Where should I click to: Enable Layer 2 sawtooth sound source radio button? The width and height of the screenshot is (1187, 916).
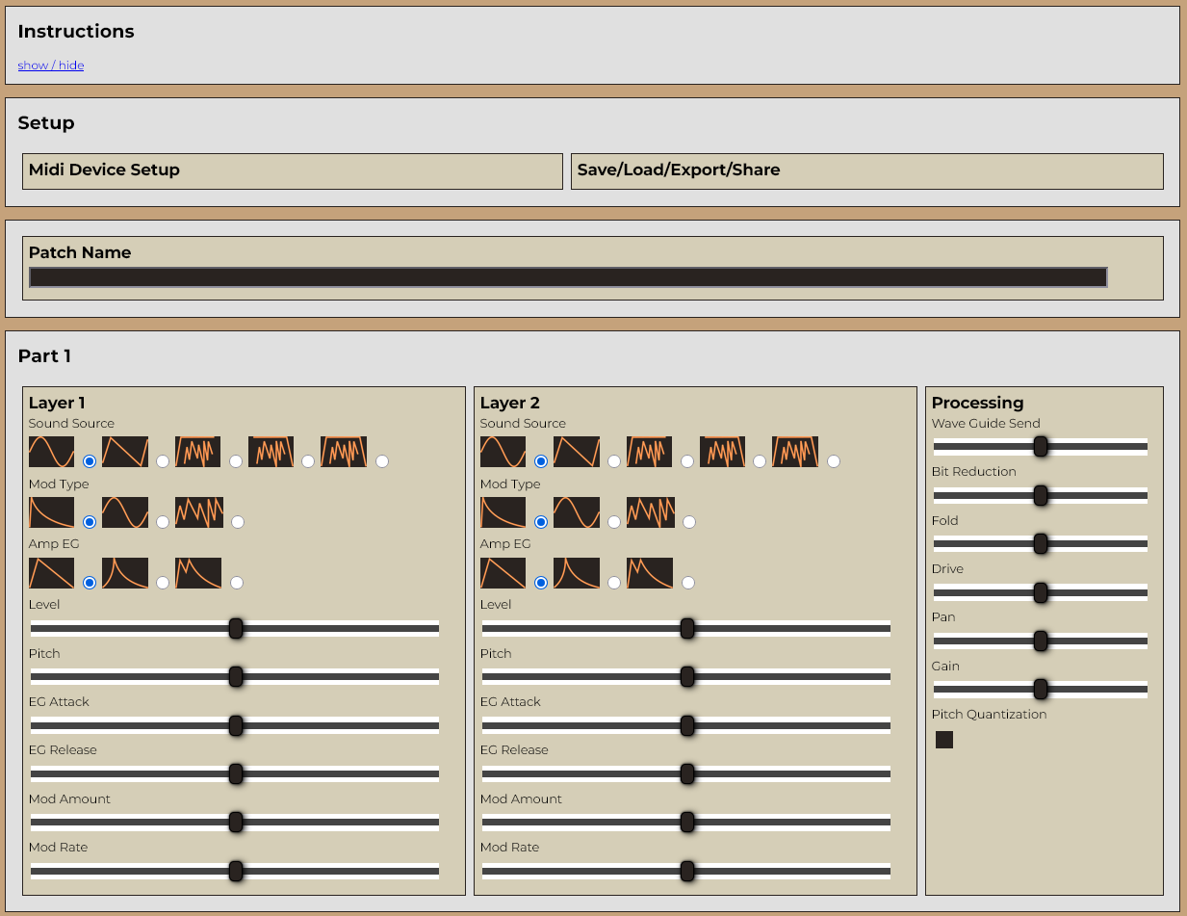click(x=614, y=461)
